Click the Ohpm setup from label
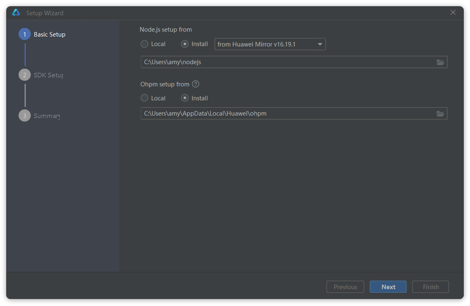This screenshot has height=306, width=470. click(165, 84)
